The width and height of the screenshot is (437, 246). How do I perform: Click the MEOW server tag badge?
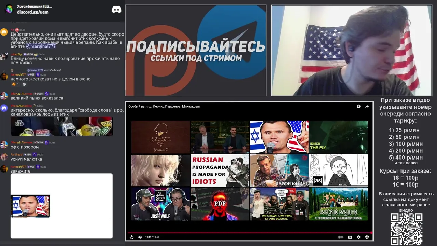click(x=28, y=54)
